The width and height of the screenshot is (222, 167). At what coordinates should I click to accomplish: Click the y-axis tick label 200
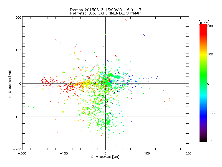click(x=18, y=18)
